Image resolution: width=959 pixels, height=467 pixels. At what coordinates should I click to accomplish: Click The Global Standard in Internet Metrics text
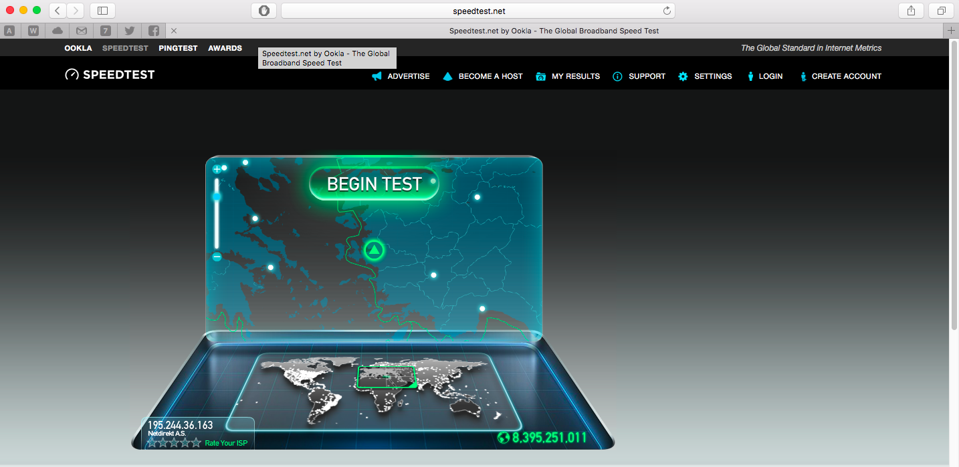811,48
